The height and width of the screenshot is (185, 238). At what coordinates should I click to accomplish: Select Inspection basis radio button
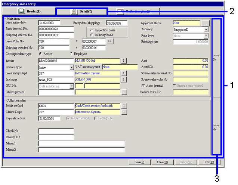(92, 30)
